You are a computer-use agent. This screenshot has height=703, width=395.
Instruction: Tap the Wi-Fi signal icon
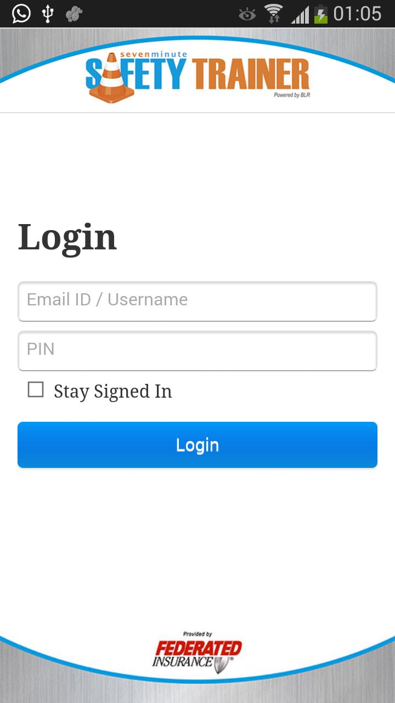pos(273,13)
